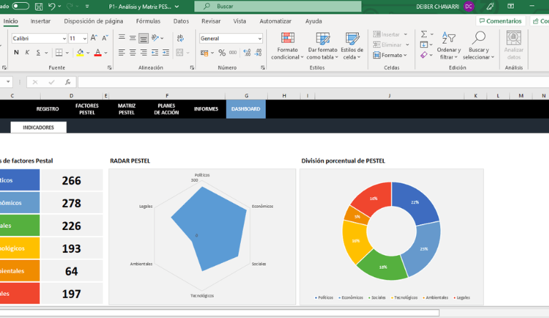This screenshot has width=549, height=318.
Task: Open the Insertar ribbon tab
Action: (40, 21)
